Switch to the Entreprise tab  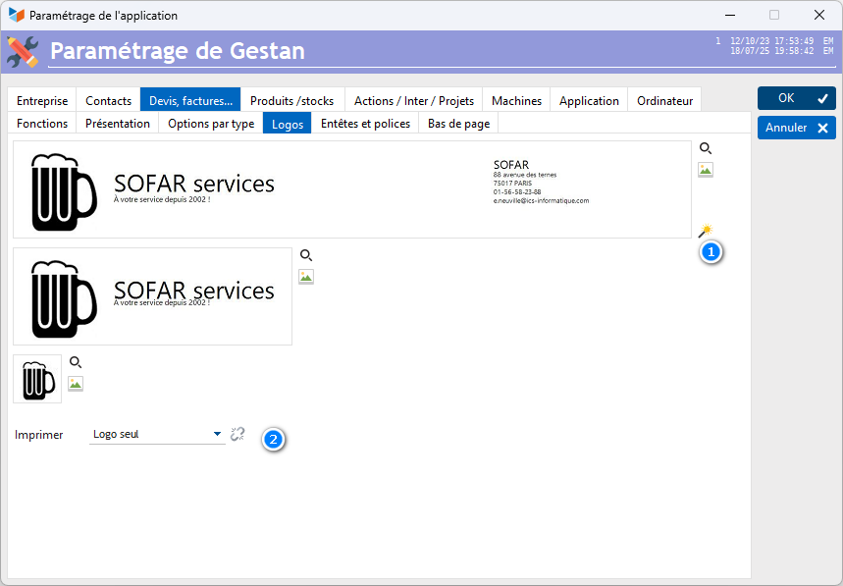click(42, 100)
